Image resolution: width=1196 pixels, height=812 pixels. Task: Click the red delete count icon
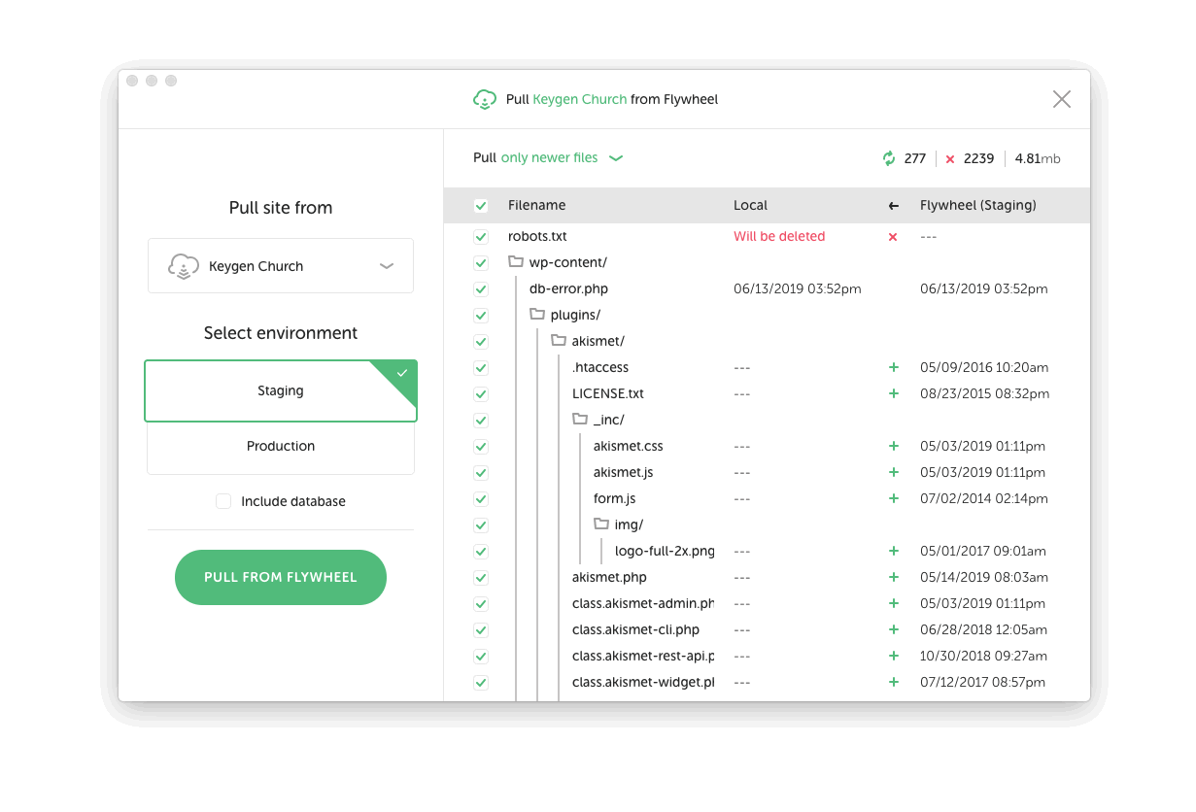pos(950,159)
